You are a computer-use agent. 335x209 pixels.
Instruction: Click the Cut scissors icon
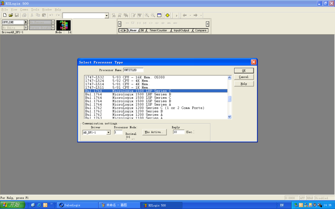click(x=32, y=15)
